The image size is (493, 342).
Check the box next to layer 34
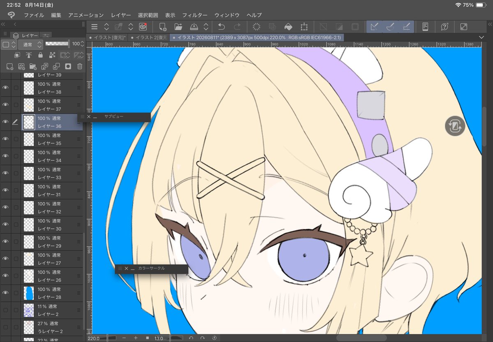point(16,156)
